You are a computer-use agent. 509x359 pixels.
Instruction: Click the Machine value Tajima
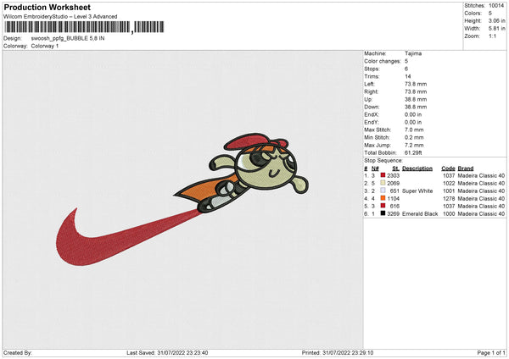(x=413, y=53)
